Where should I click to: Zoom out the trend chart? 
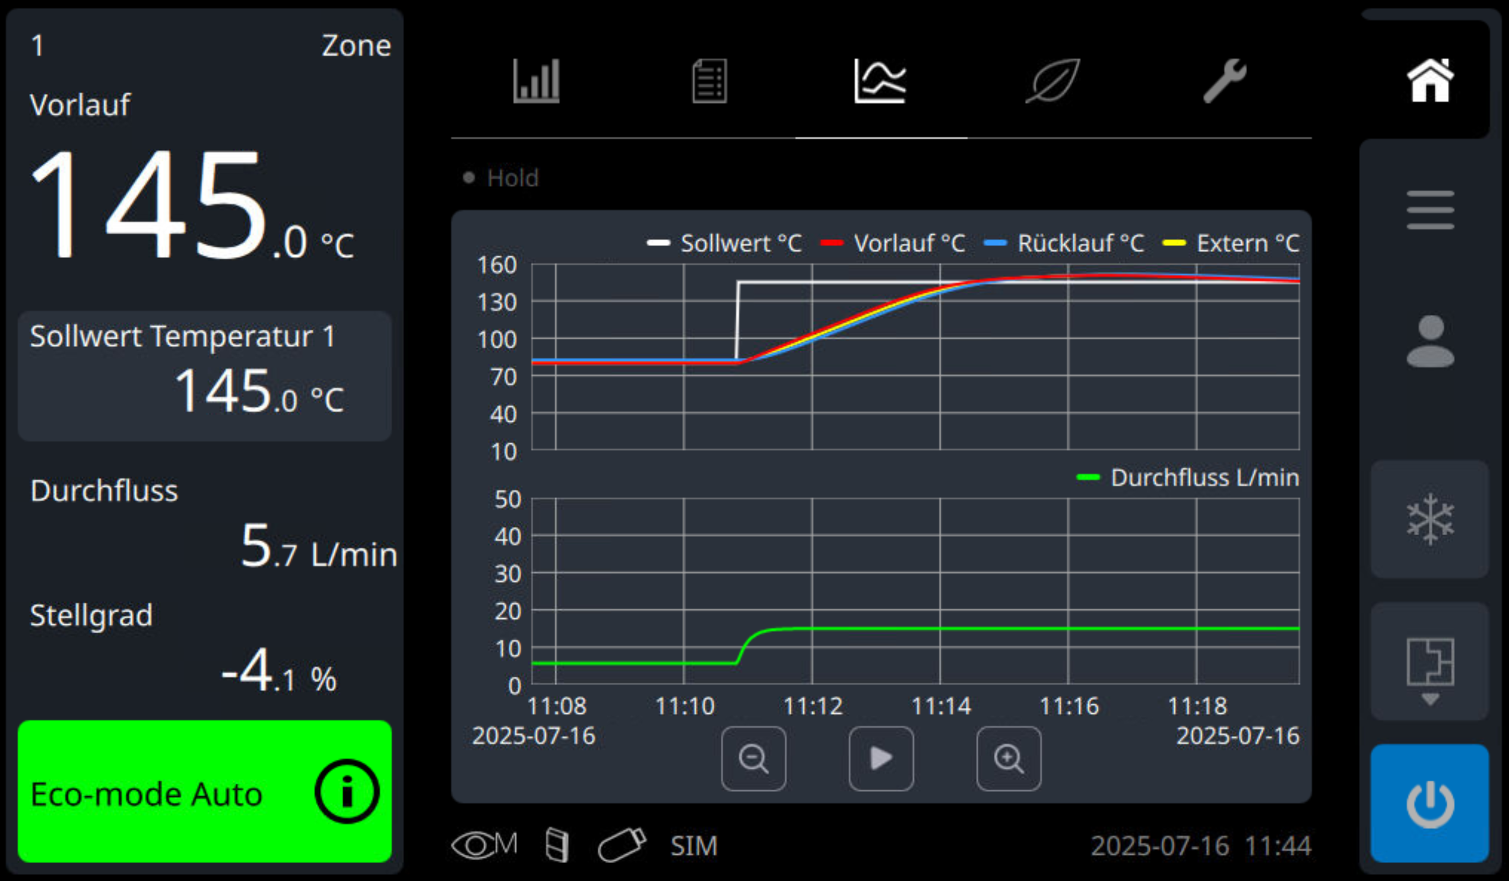click(753, 758)
